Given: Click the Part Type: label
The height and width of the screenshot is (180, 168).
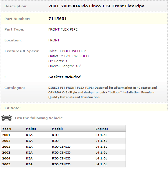Looking at the screenshot, I should pyautogui.click(x=14, y=29).
